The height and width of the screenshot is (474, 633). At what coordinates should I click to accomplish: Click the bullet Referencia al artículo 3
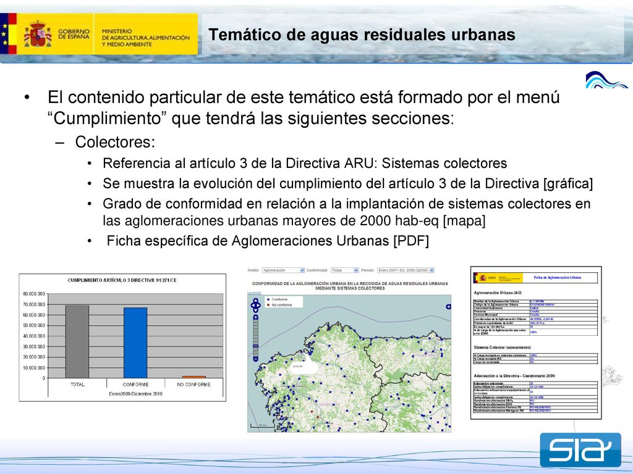tap(305, 163)
